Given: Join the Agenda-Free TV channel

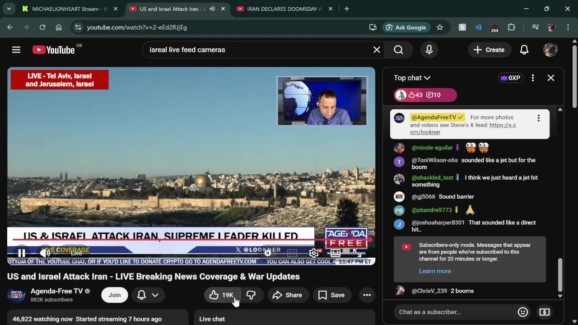Looking at the screenshot, I should [114, 295].
